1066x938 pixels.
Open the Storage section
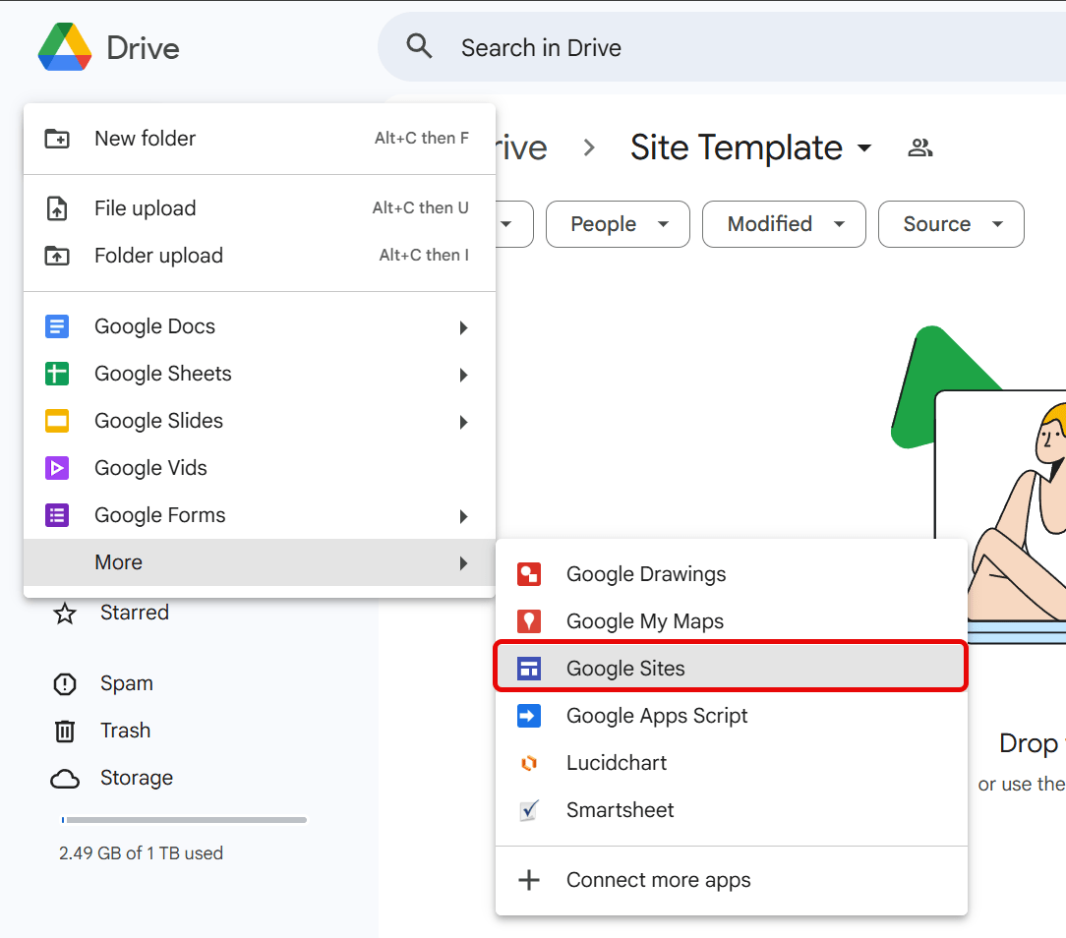coord(136,778)
